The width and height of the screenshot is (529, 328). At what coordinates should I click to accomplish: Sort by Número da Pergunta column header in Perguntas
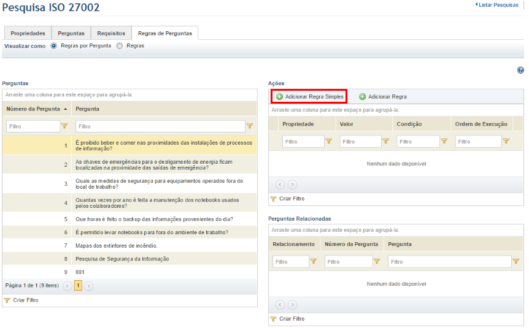pyautogui.click(x=37, y=109)
